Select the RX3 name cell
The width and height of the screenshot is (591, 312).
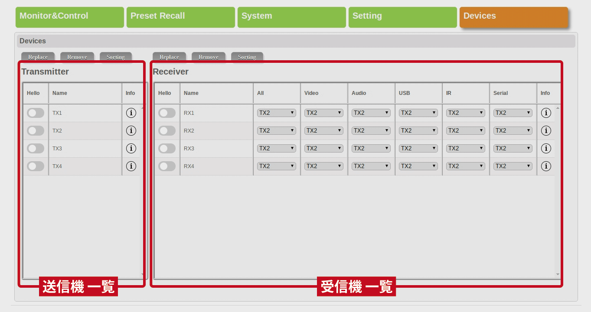pyautogui.click(x=216, y=148)
